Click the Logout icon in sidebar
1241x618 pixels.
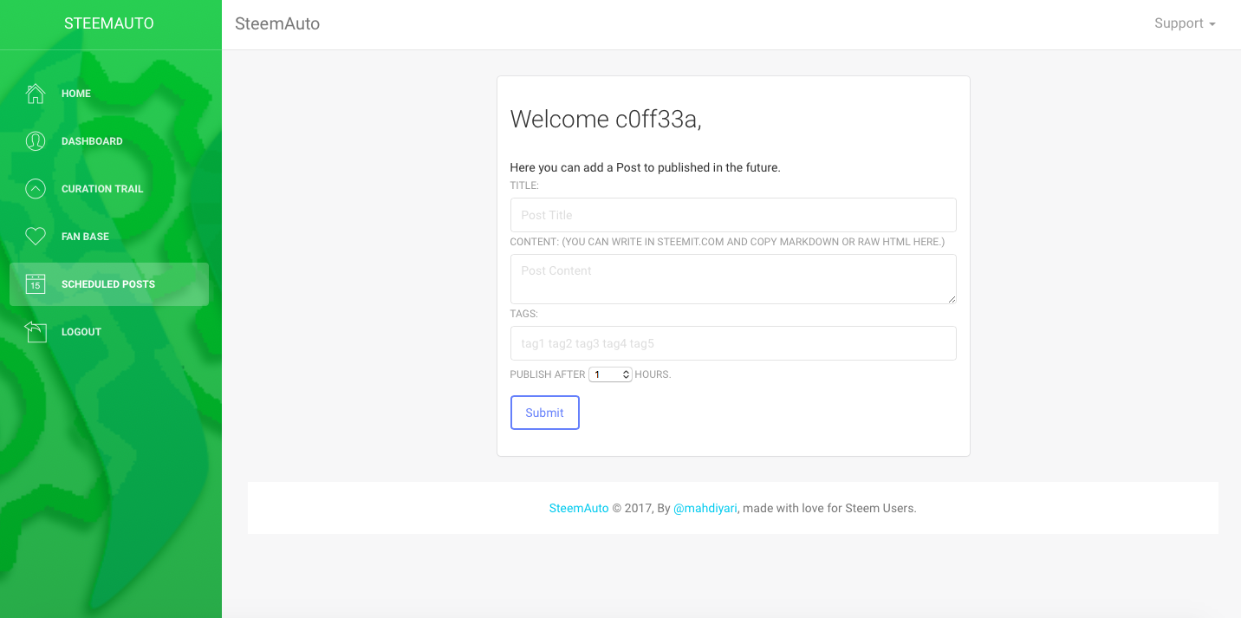pos(36,332)
